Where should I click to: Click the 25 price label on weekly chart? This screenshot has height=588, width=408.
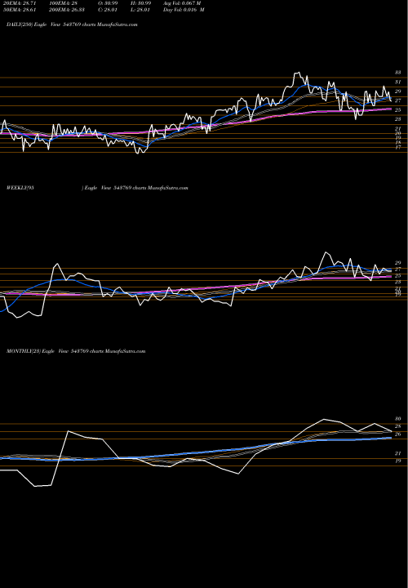(x=398, y=276)
